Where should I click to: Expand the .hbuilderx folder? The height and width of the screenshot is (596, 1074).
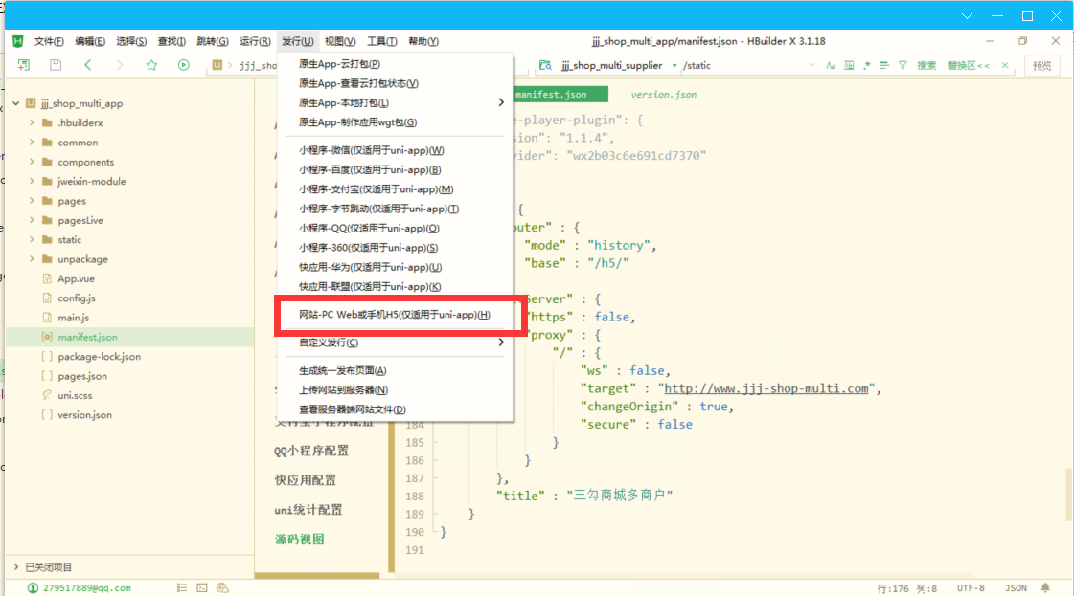tap(32, 123)
